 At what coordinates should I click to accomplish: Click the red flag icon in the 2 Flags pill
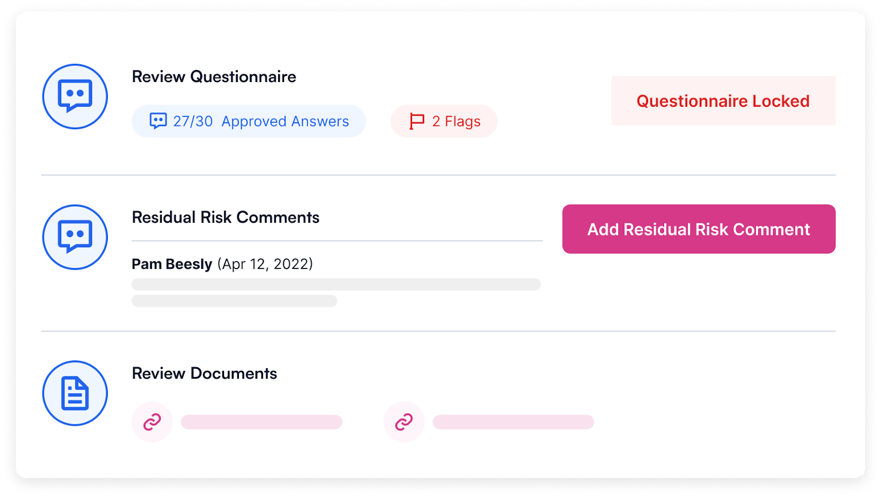point(417,121)
